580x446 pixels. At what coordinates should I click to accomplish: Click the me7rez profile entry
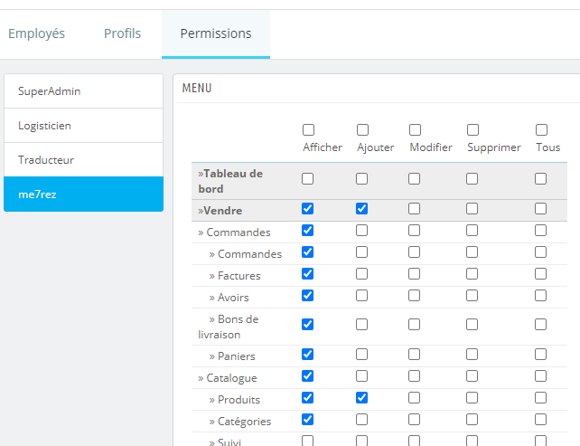(x=83, y=195)
